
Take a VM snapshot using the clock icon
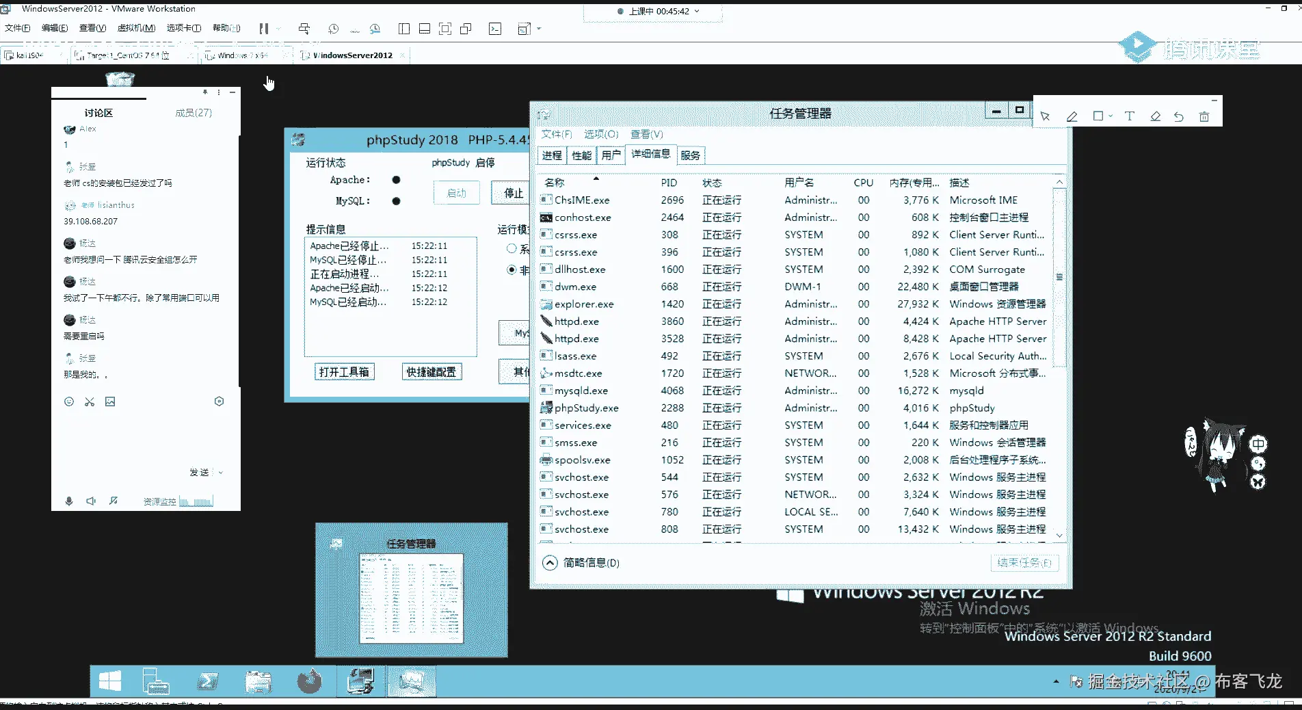(x=334, y=29)
